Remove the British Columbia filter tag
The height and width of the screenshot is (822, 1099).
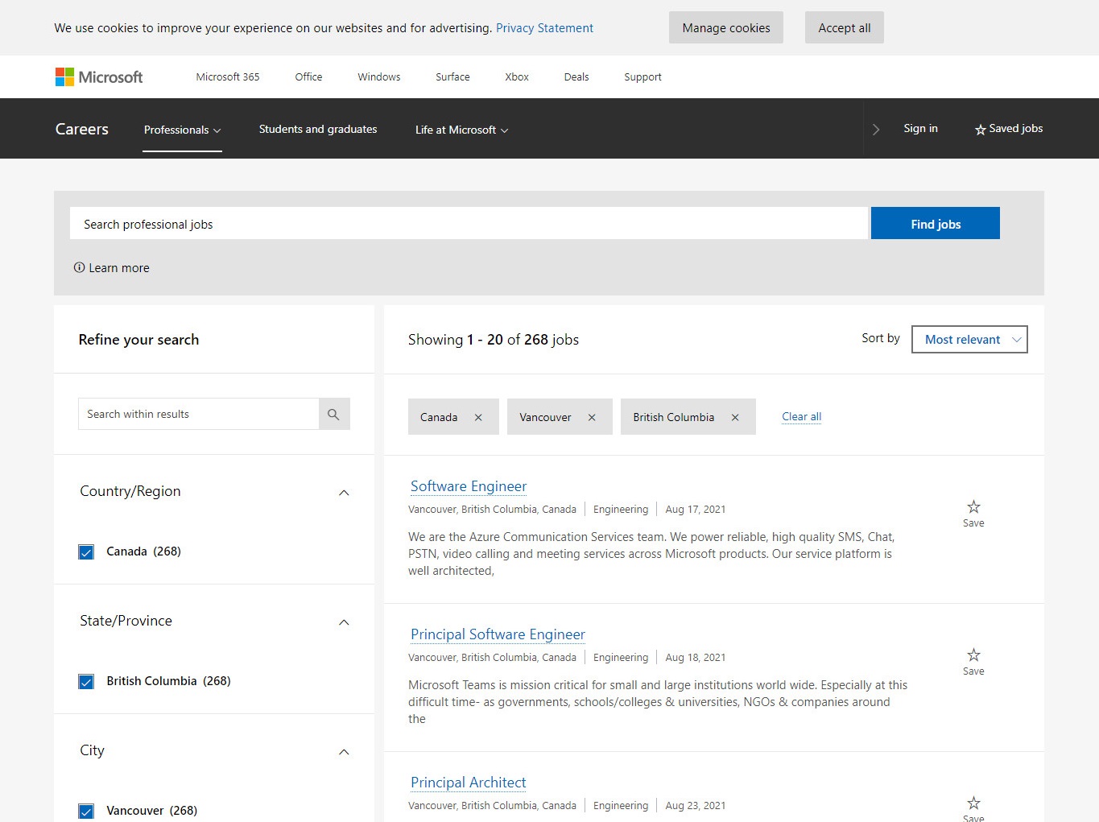(735, 417)
